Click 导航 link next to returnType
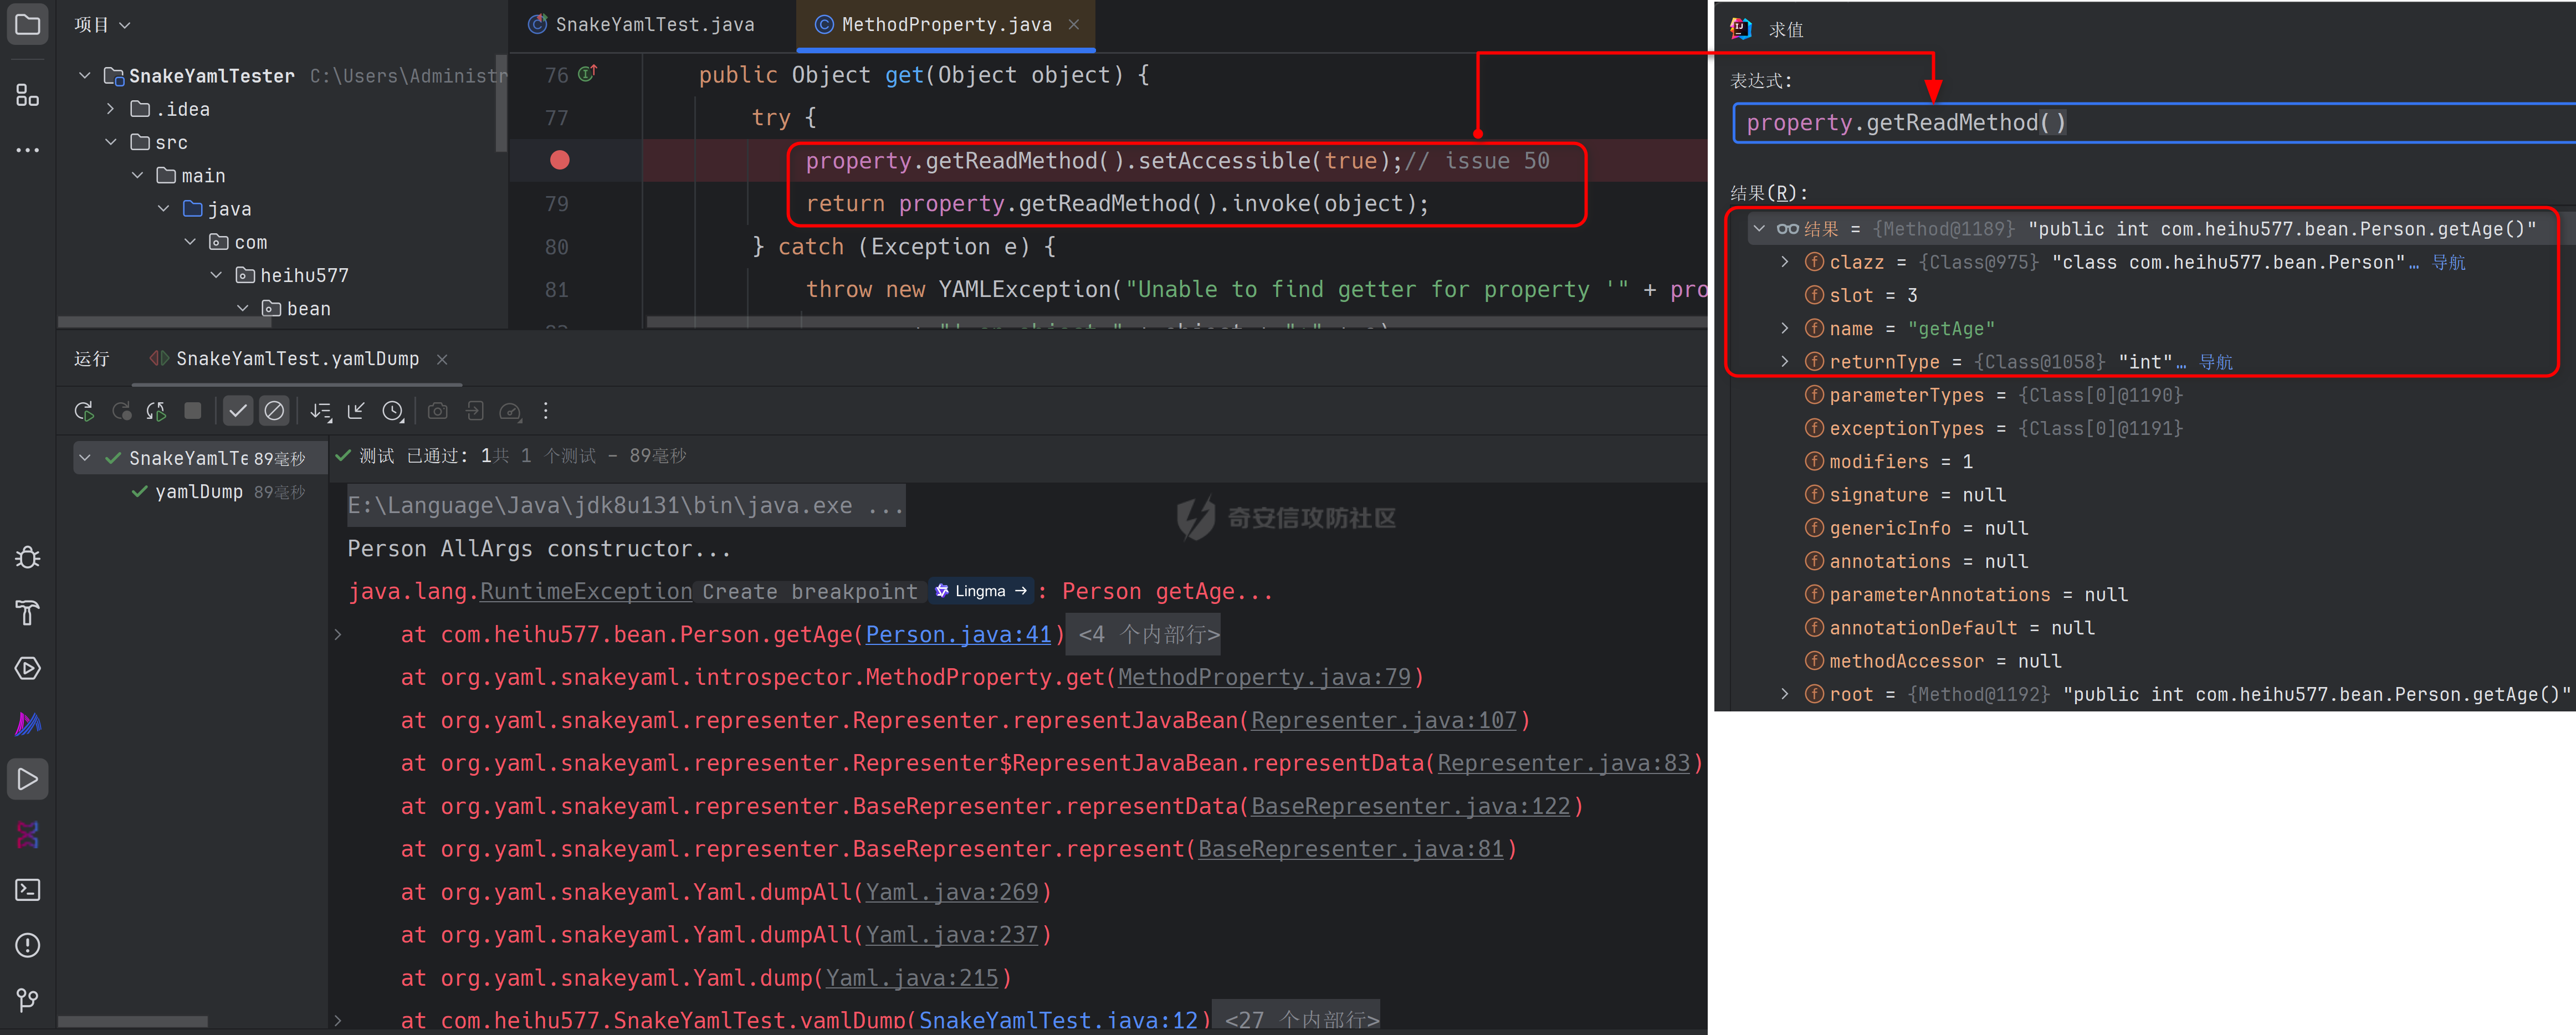 coord(2215,362)
